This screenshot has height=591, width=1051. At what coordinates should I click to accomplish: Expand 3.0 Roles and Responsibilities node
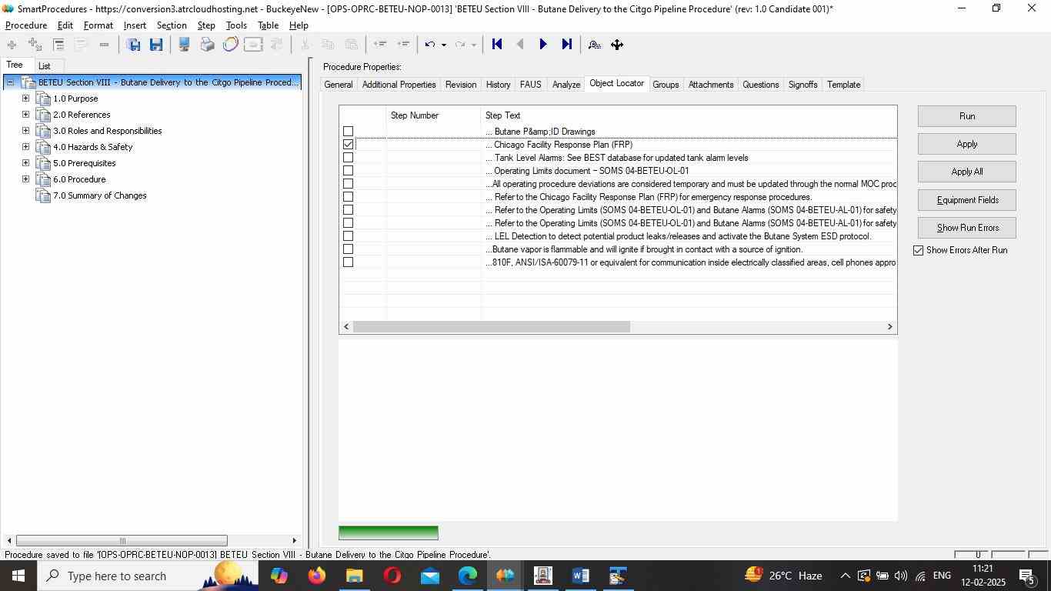(25, 131)
